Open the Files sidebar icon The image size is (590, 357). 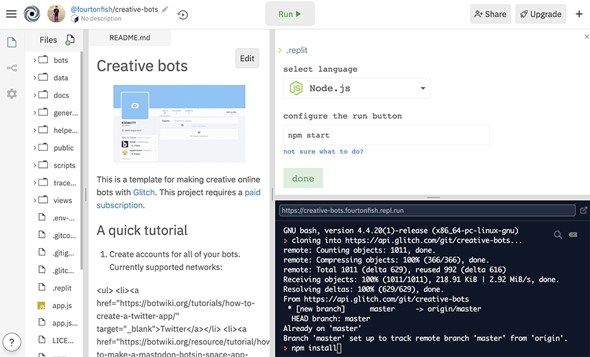12,42
